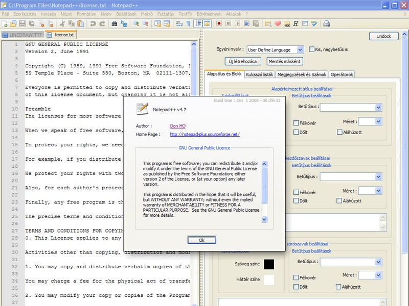409x306 pixels.
Task: Show all characters with the pilcrow icon
Action: 188,24
